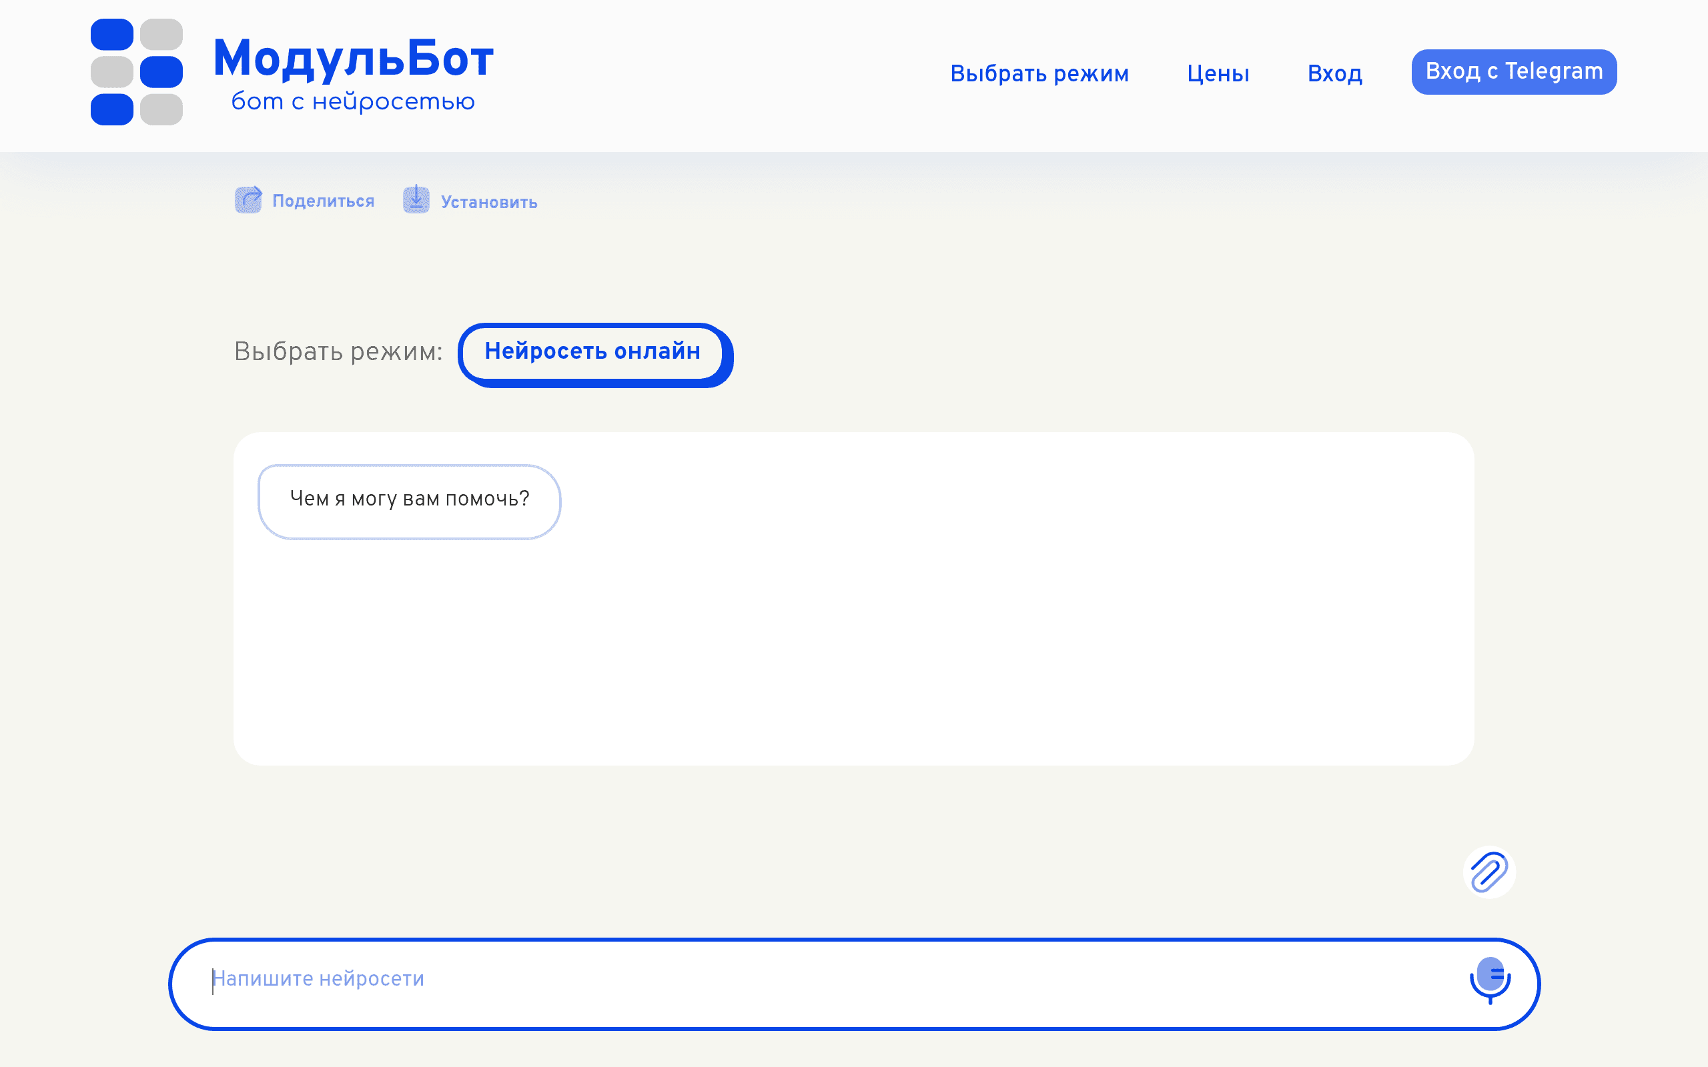The image size is (1708, 1067).
Task: Click the МодульБот logo squares icon
Action: [136, 72]
